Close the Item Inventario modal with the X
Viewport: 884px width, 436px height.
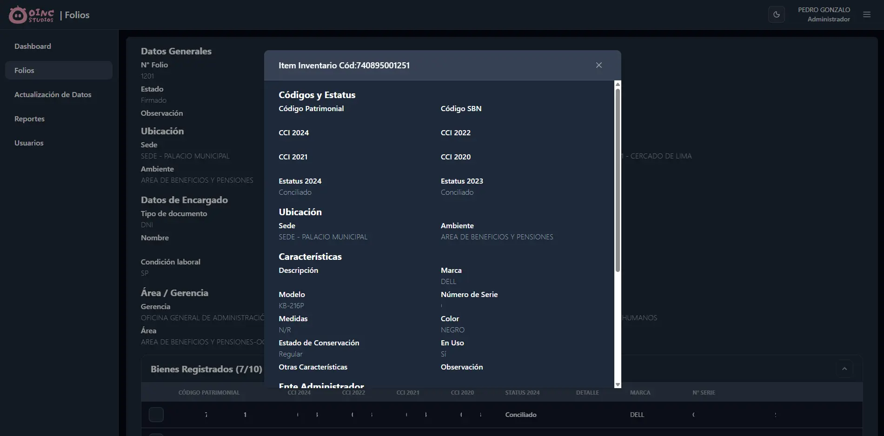pos(598,66)
